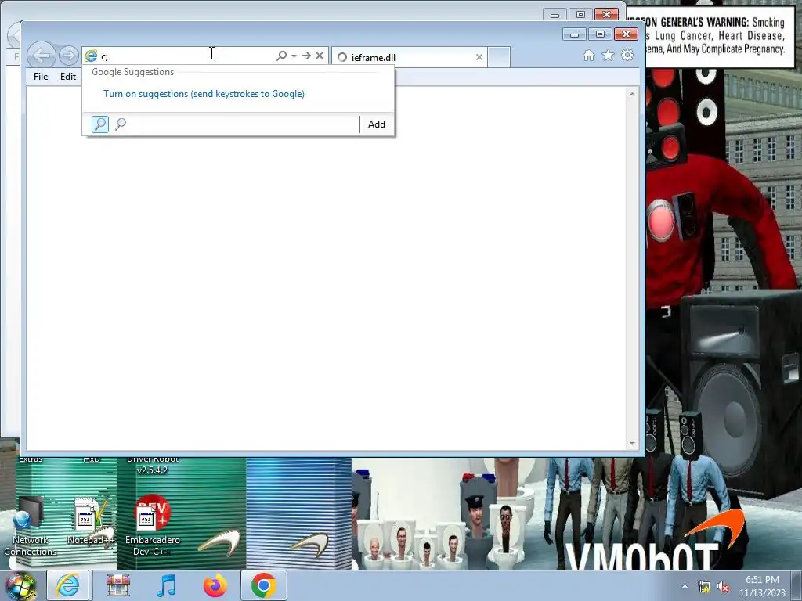This screenshot has width=802, height=601.
Task: Select the second search provider icon
Action: coord(121,124)
